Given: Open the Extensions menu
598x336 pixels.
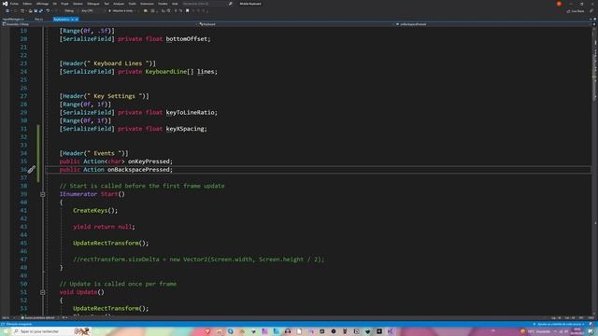Looking at the screenshot, I should coord(147,4).
